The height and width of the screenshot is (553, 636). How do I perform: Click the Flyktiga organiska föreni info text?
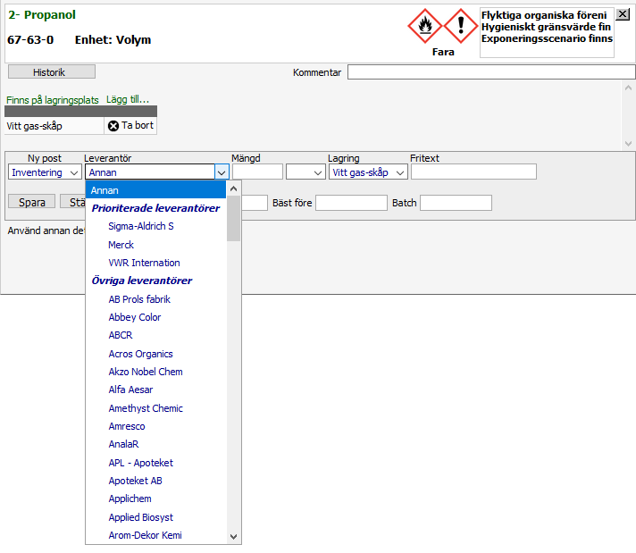544,15
